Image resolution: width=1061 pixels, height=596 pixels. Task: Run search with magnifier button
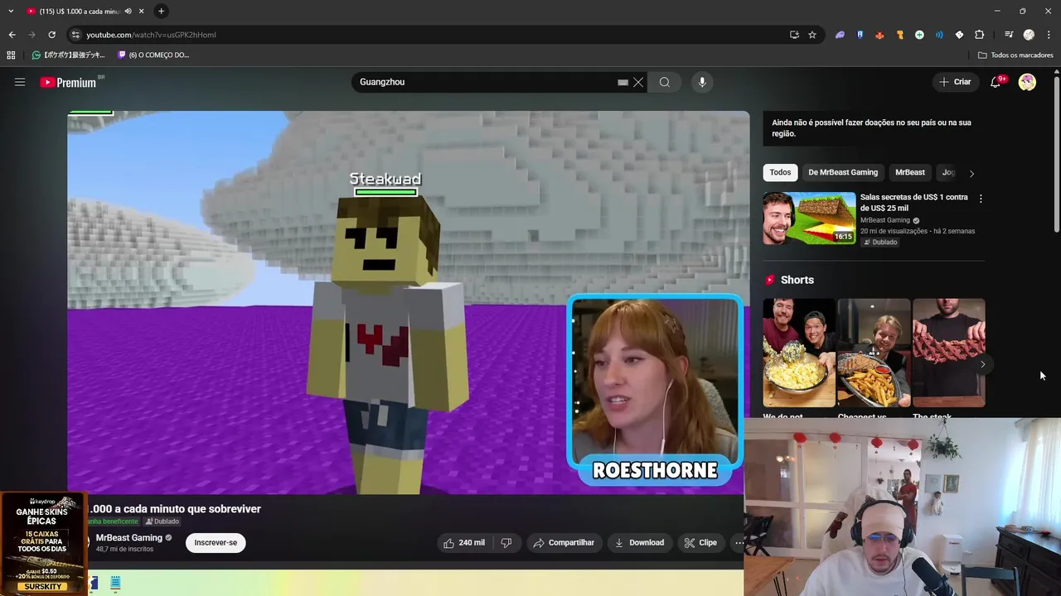(x=665, y=82)
